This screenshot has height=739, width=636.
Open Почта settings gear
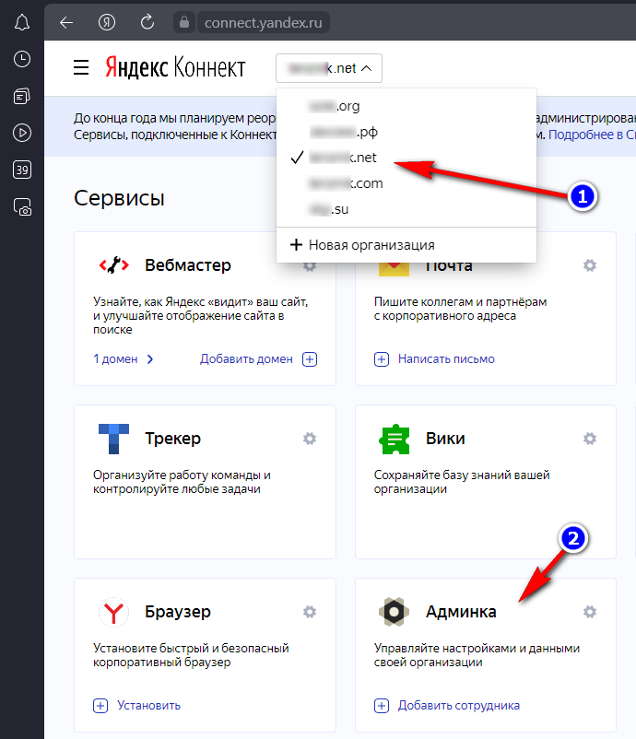point(589,265)
